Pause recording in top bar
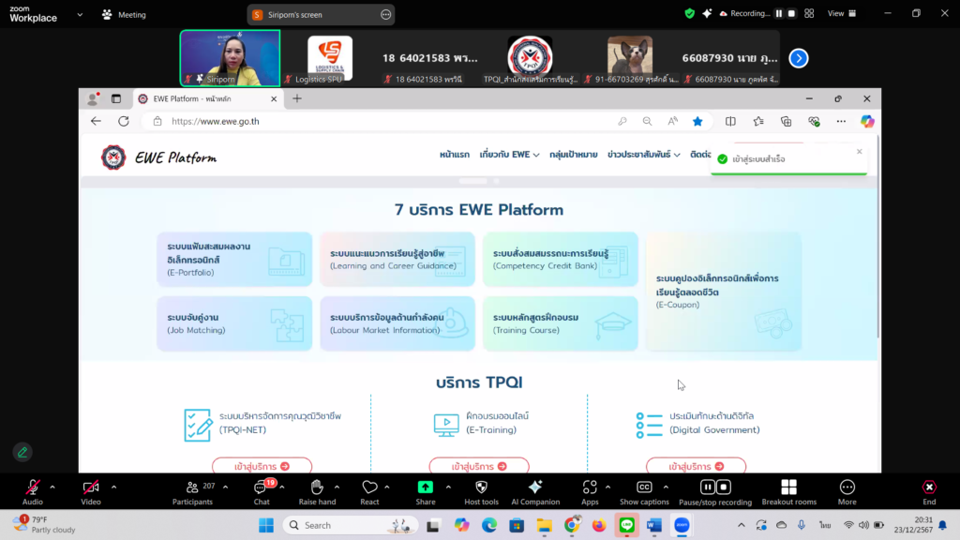This screenshot has height=540, width=960. pos(779,13)
